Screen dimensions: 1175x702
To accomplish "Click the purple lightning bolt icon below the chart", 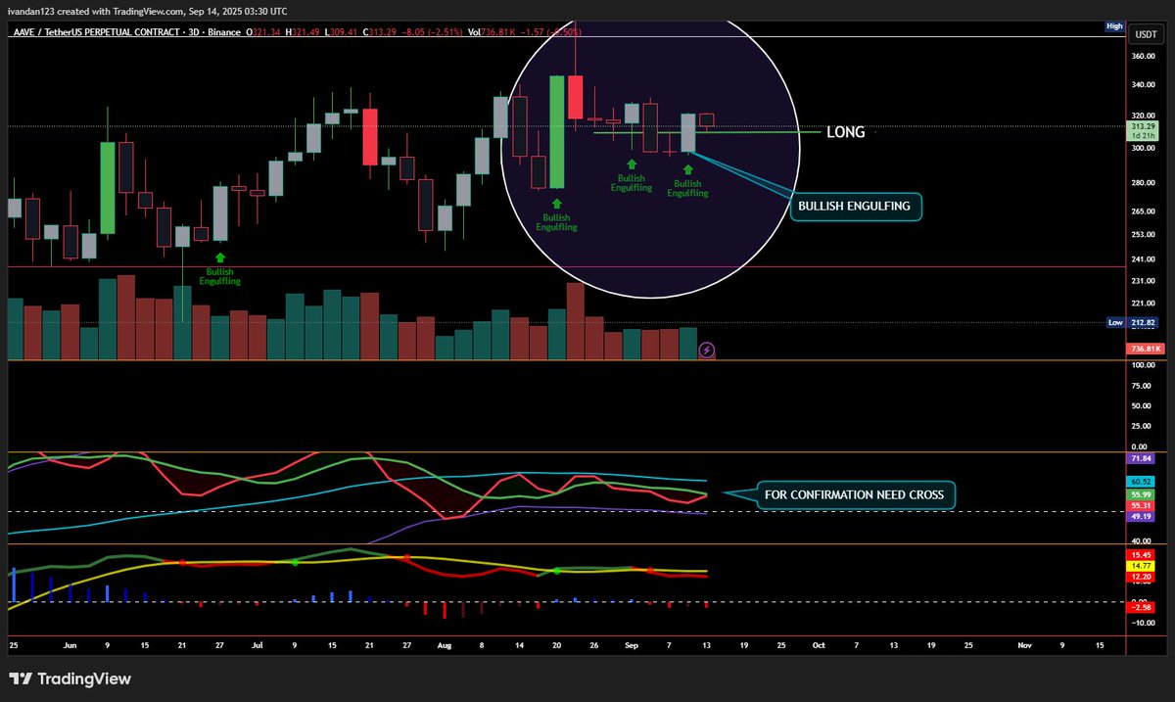I will pos(707,349).
